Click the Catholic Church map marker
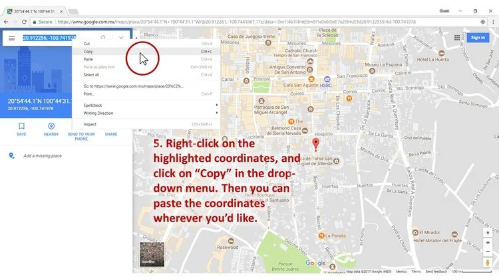The image size is (499, 280). point(310,61)
